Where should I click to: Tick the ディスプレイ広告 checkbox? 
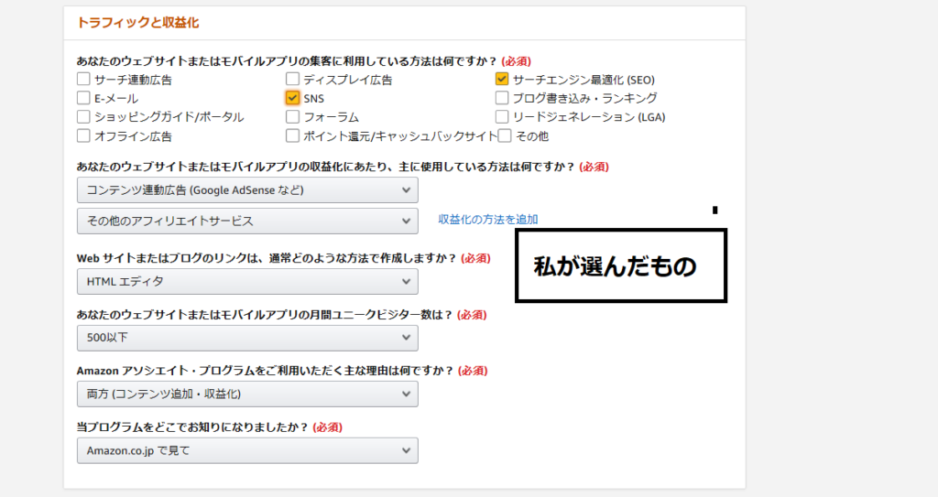(292, 79)
